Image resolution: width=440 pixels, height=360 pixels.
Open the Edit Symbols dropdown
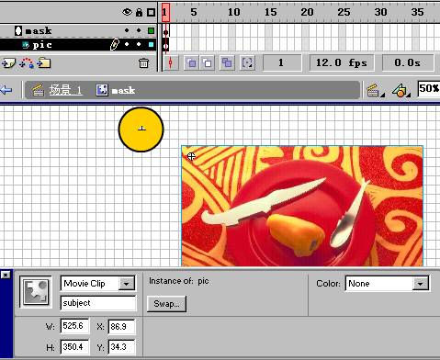click(401, 91)
